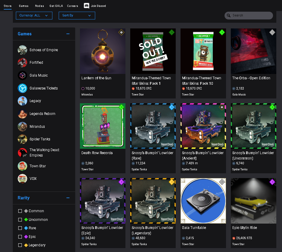Click green badge on Lowrider (Uncommon) card
Viewport: 282px width, 252px height.
tap(272, 107)
